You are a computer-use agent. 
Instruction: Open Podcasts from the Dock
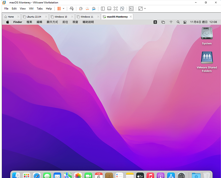point(161,175)
